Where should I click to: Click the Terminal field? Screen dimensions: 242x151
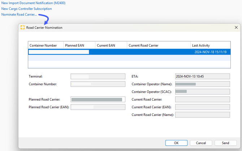[98, 76]
